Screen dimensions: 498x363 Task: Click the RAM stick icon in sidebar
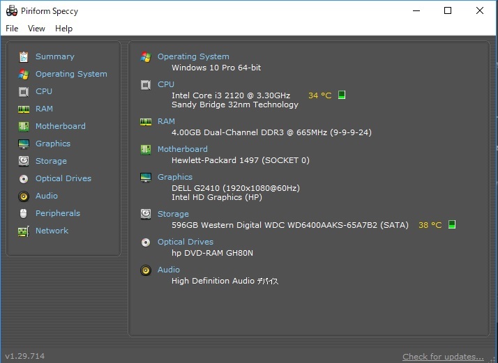pos(24,109)
